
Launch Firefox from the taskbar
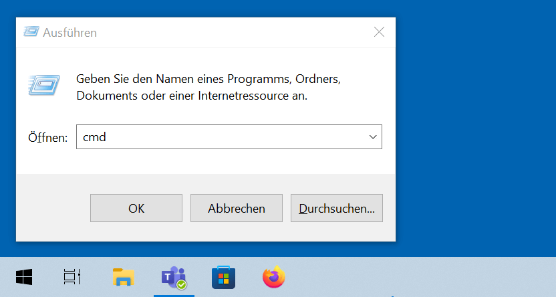tap(274, 277)
